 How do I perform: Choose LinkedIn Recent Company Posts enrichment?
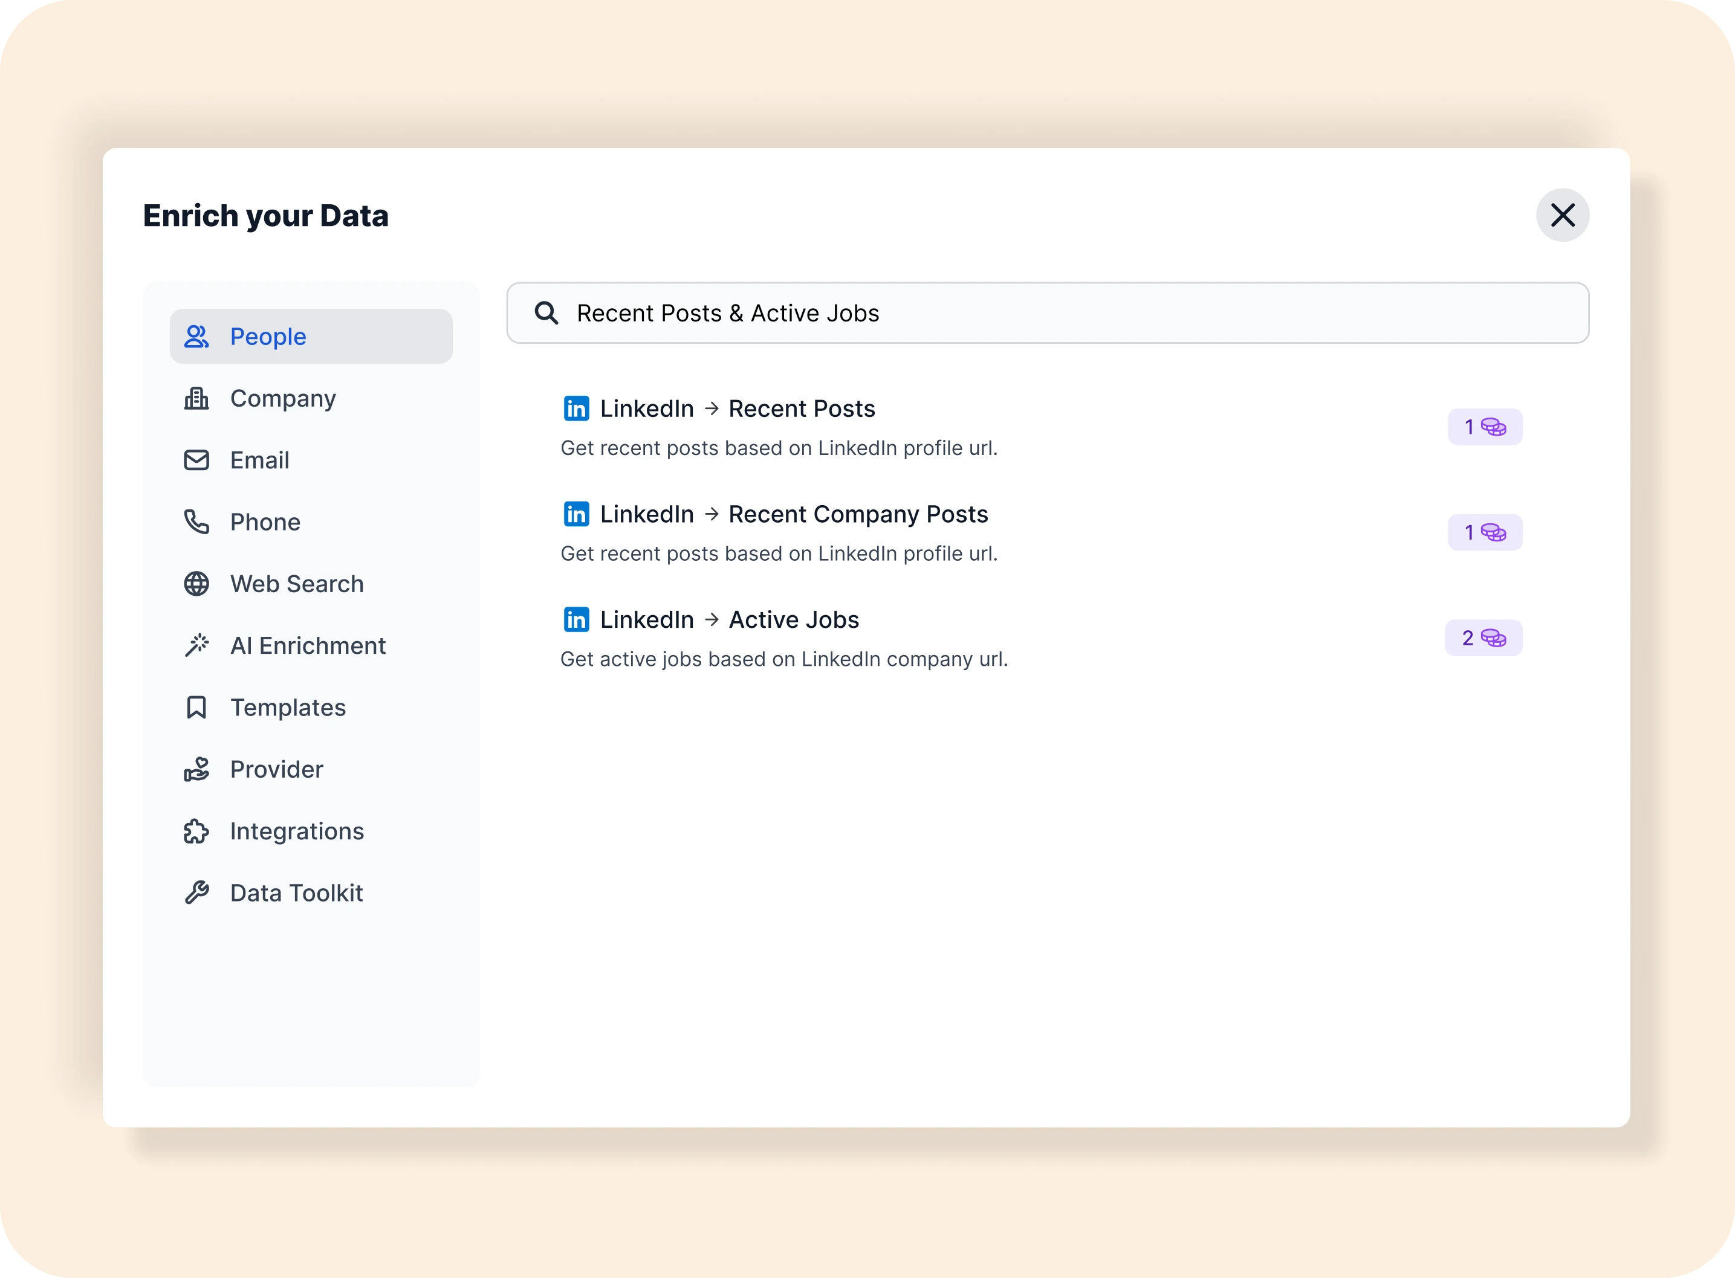[x=857, y=514]
